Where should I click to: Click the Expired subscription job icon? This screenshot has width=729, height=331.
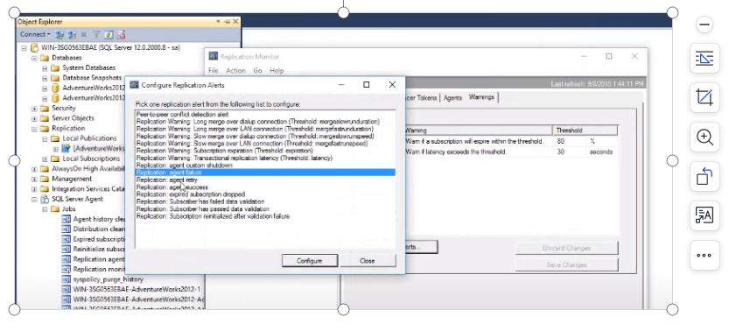[66, 239]
